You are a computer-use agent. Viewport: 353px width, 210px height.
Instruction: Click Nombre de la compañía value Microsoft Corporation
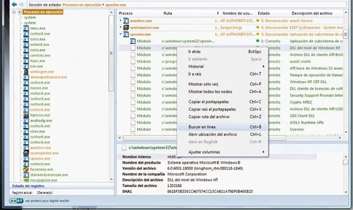click(187, 174)
